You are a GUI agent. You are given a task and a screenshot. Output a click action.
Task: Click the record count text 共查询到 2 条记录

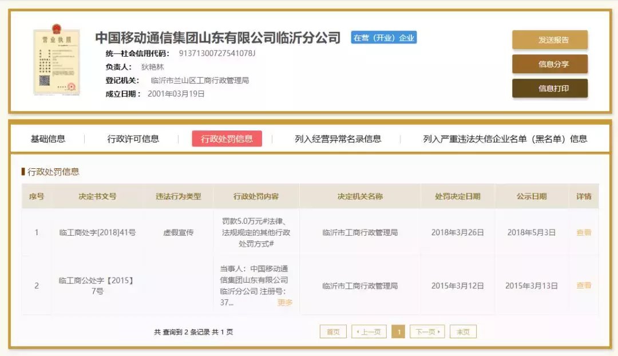[x=183, y=332]
